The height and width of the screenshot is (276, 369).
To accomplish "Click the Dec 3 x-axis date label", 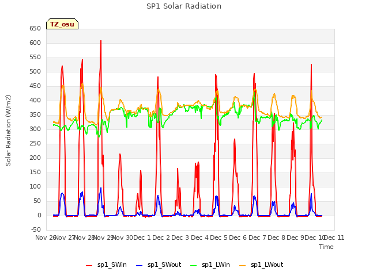I will (x=180, y=237).
